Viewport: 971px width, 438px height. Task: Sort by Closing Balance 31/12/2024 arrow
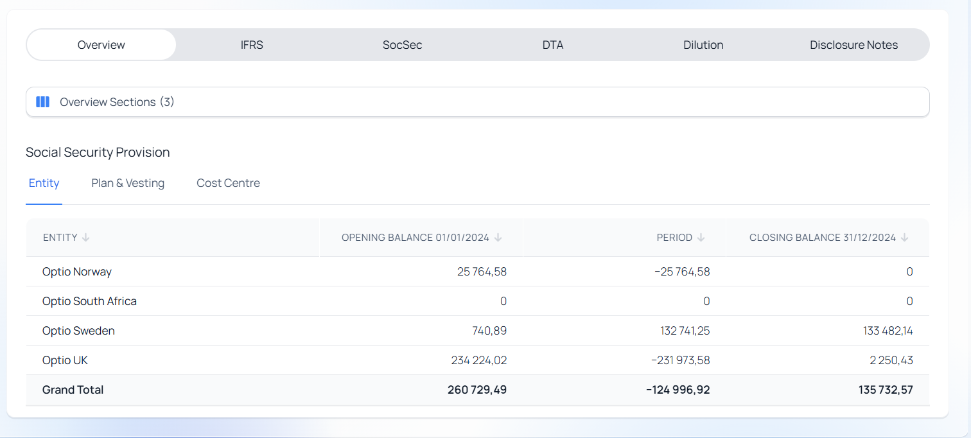click(904, 238)
